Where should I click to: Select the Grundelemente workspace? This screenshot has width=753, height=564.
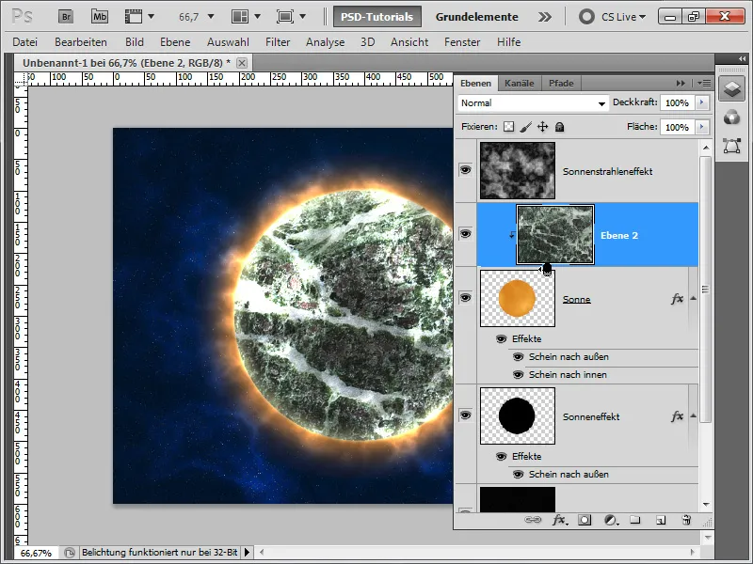[476, 17]
